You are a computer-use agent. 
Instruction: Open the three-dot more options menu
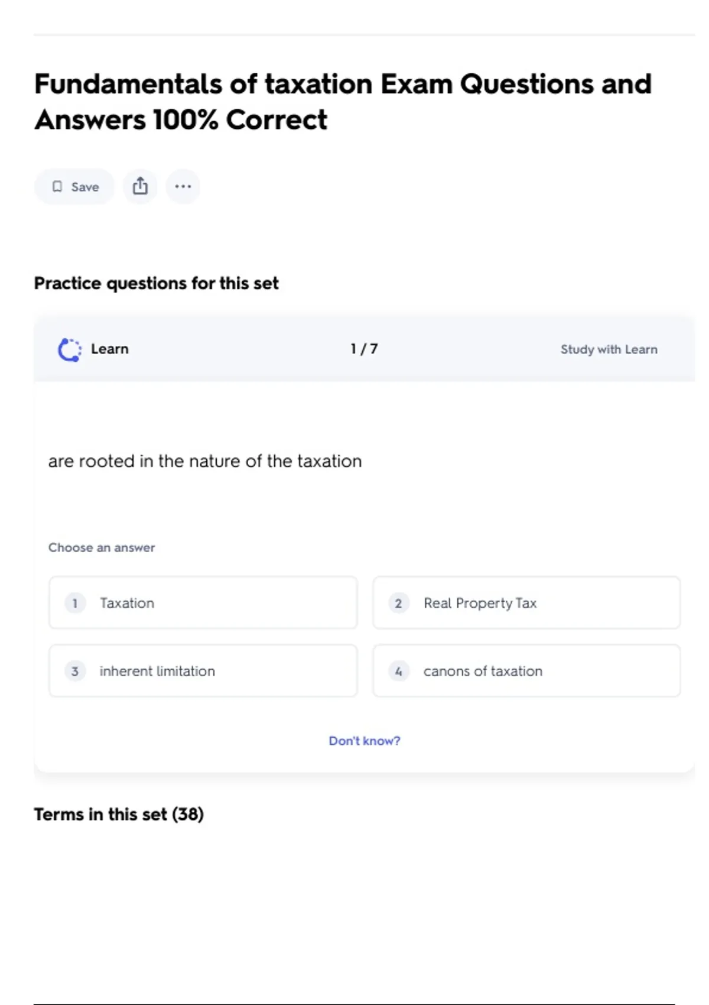point(183,186)
